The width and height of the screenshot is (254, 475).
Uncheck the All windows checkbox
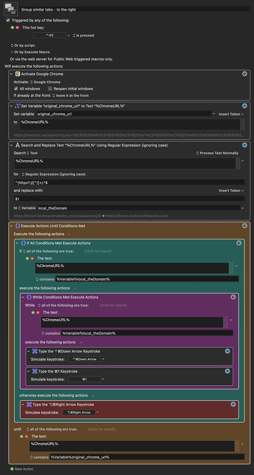point(16,89)
